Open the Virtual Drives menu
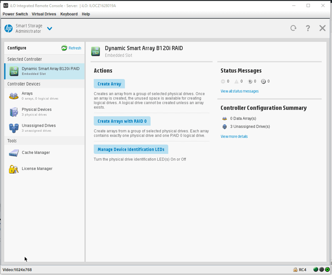The width and height of the screenshot is (332, 275). [44, 14]
